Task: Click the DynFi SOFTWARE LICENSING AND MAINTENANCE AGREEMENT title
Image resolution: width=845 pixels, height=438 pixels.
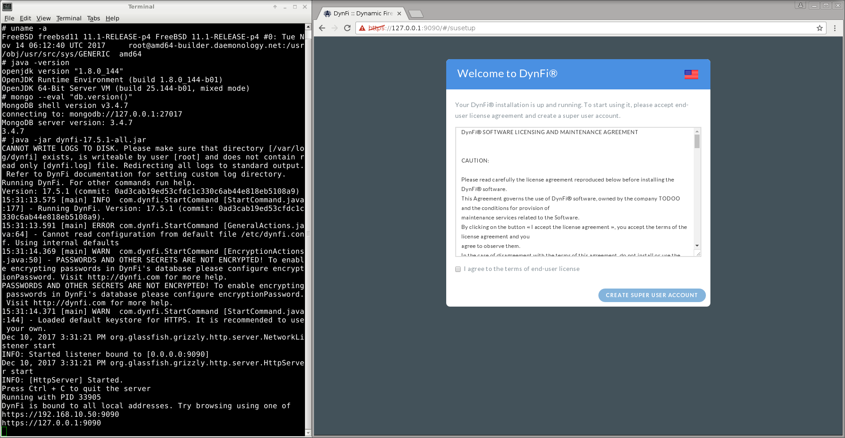Action: (x=550, y=132)
